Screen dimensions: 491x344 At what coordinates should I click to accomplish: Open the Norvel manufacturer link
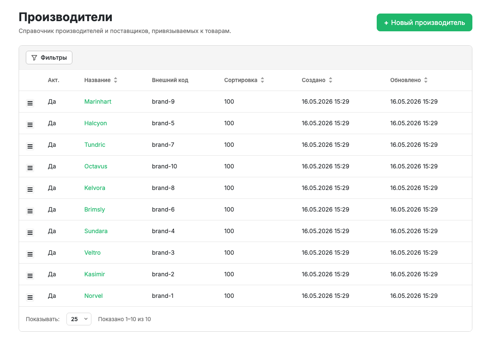coord(93,296)
